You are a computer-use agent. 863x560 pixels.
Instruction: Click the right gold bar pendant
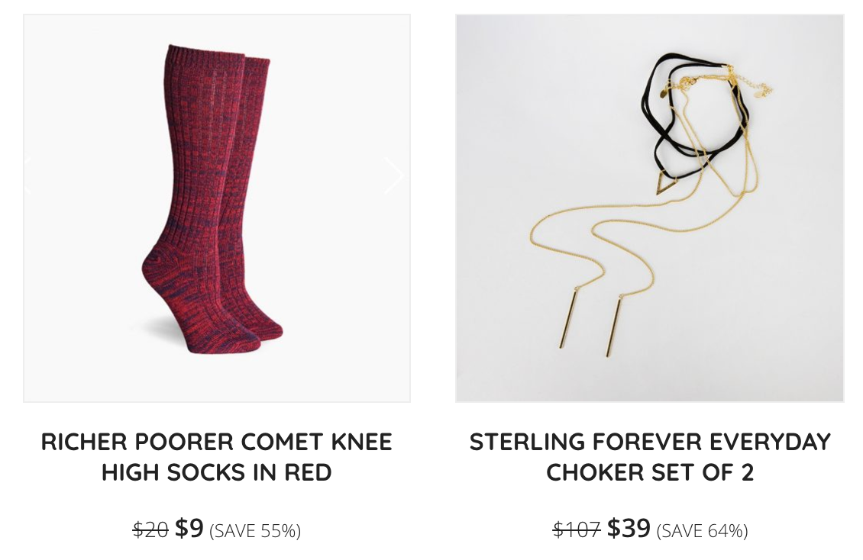pyautogui.click(x=615, y=326)
